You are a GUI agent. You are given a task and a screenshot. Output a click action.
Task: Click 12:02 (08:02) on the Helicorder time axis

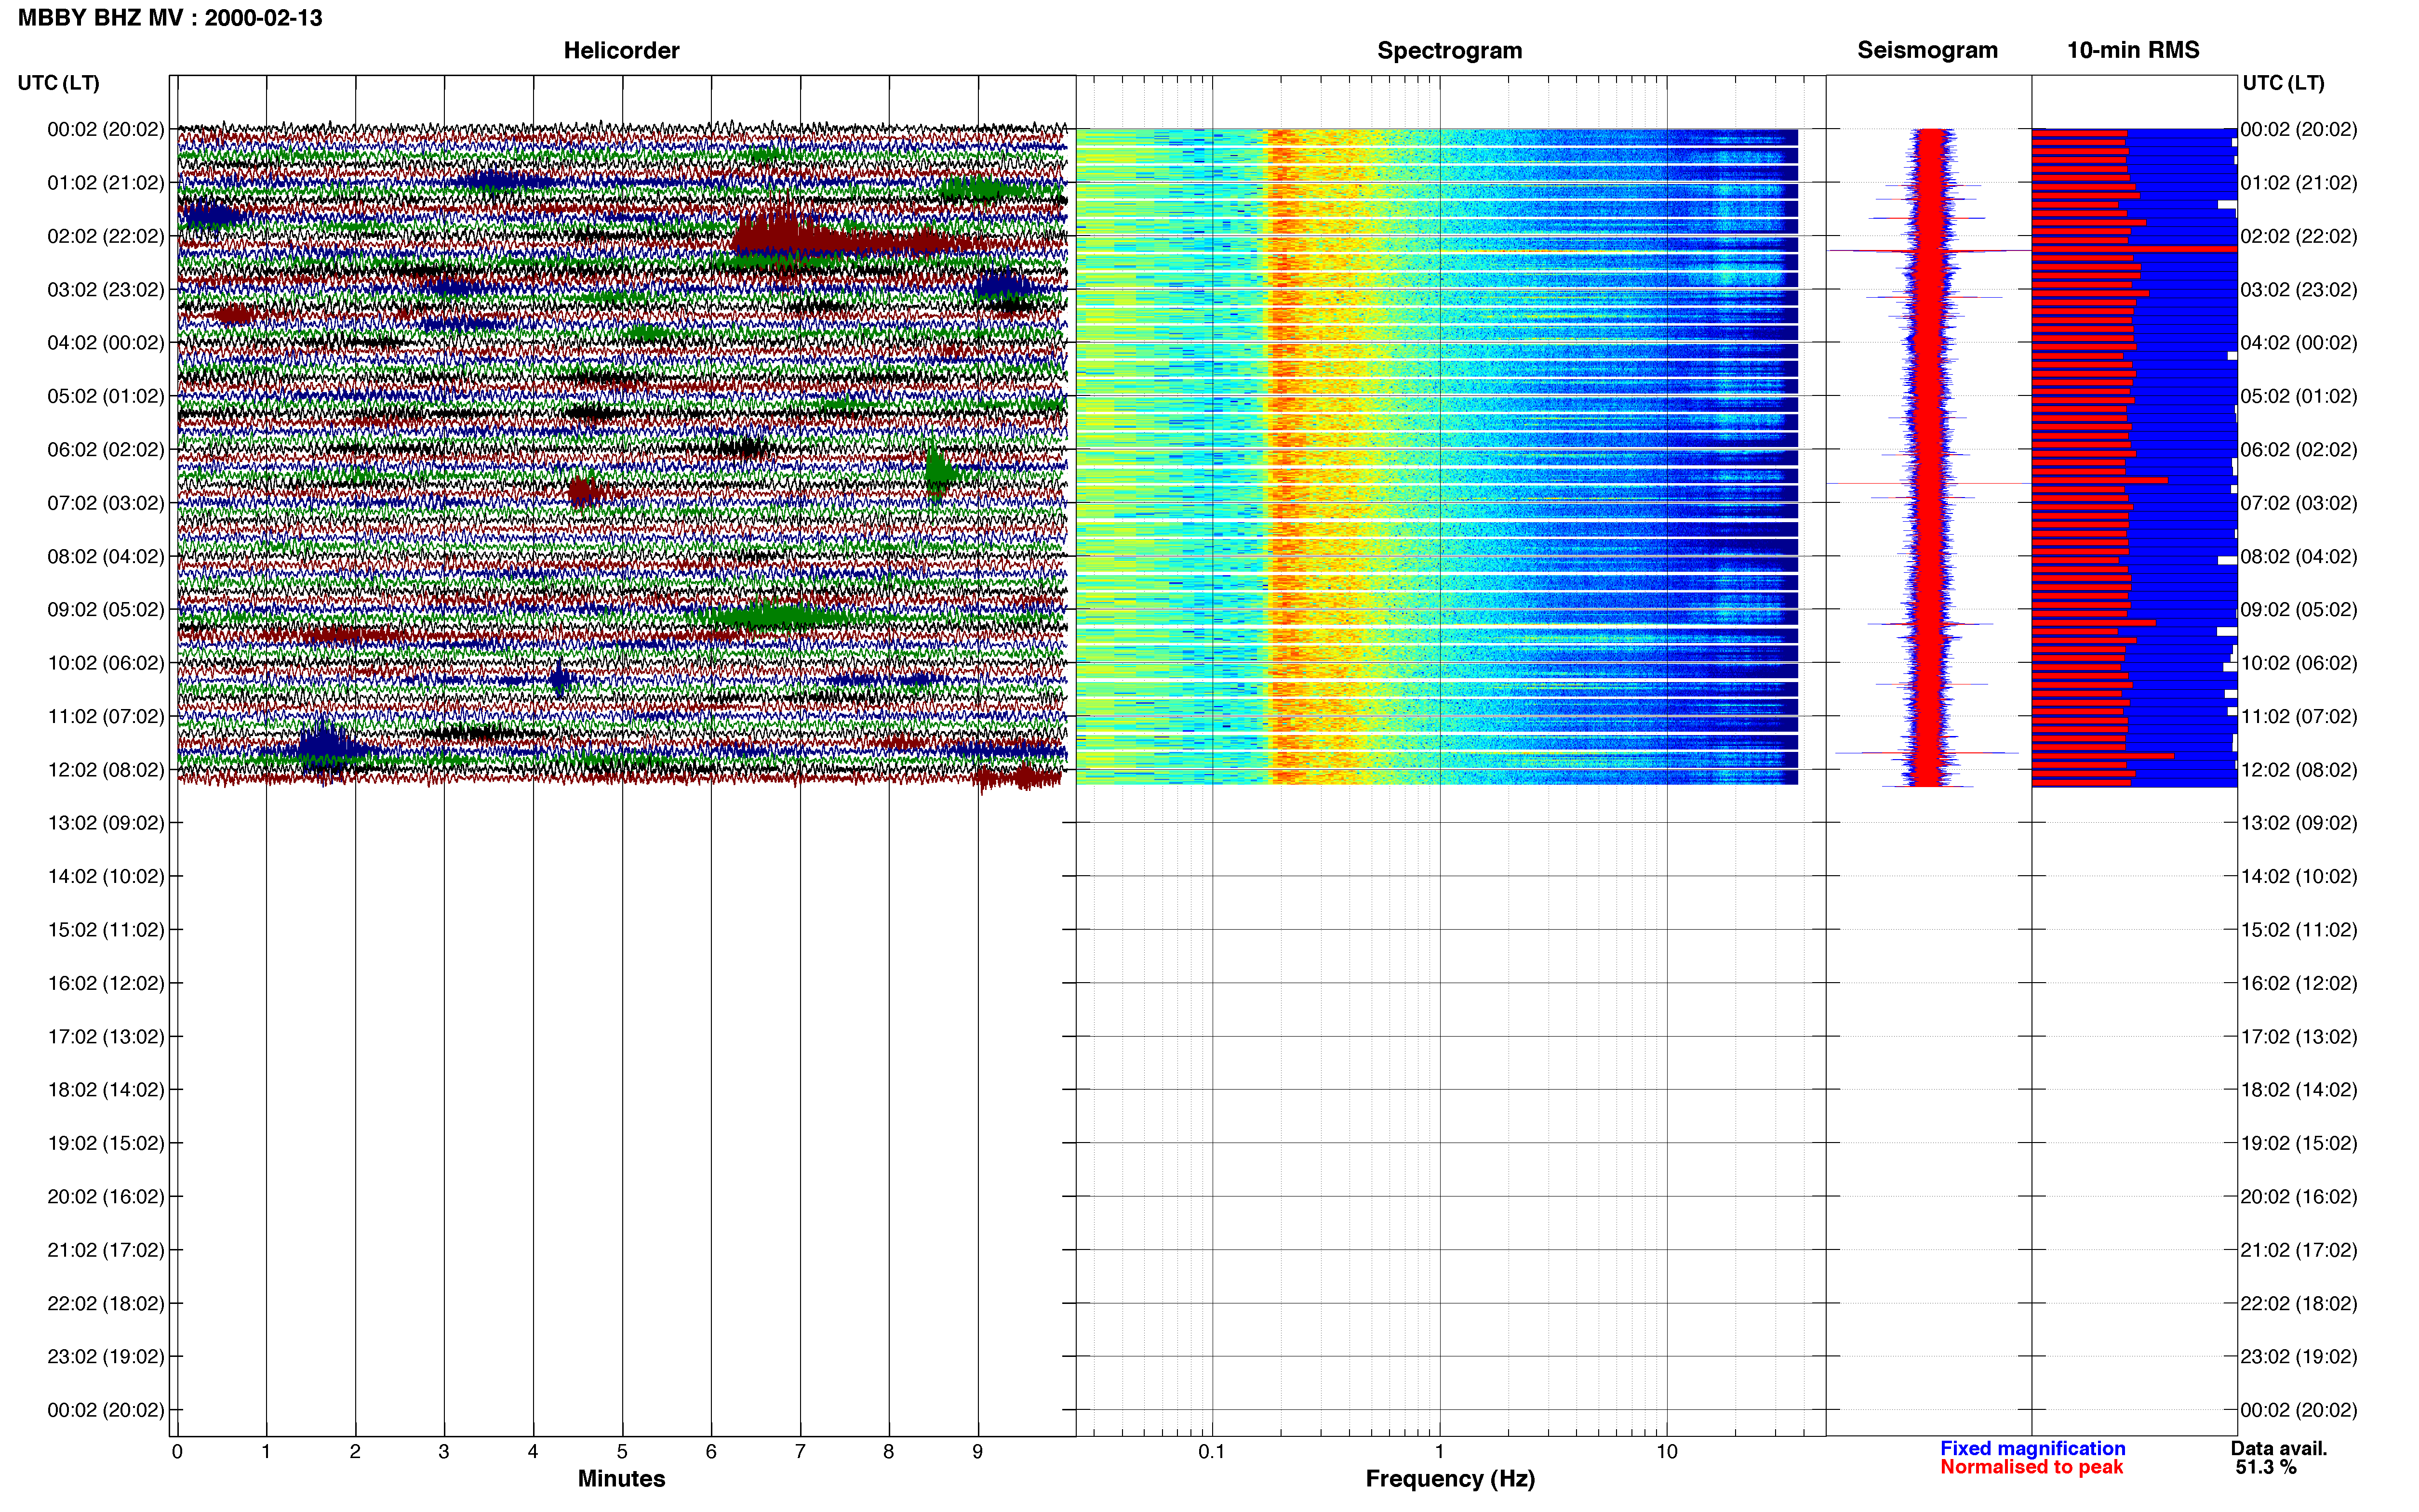106,770
